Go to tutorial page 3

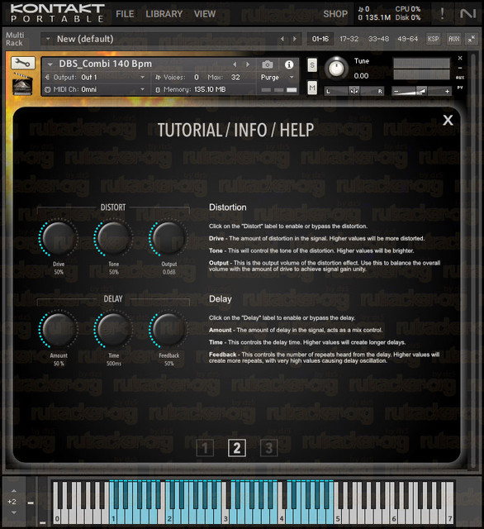coord(268,448)
